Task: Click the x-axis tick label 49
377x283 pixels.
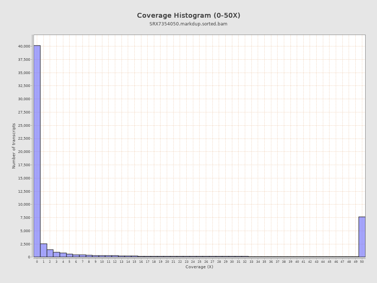Action: coord(355,262)
